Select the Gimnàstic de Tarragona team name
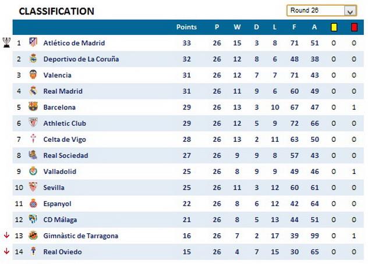 tap(81, 236)
